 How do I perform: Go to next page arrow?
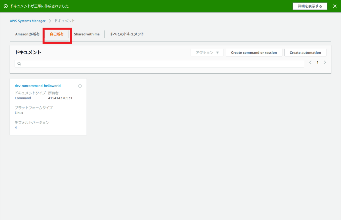[x=325, y=62]
